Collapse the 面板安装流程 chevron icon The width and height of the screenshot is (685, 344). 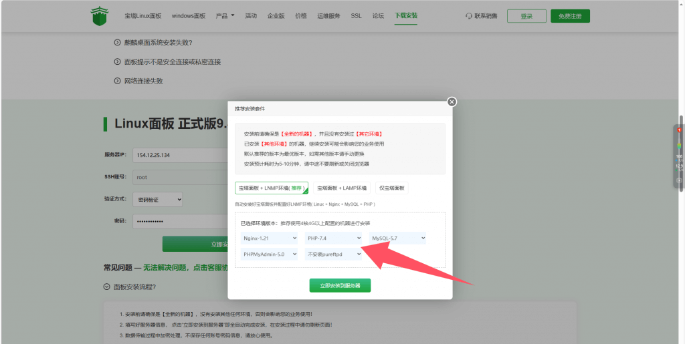(106, 287)
